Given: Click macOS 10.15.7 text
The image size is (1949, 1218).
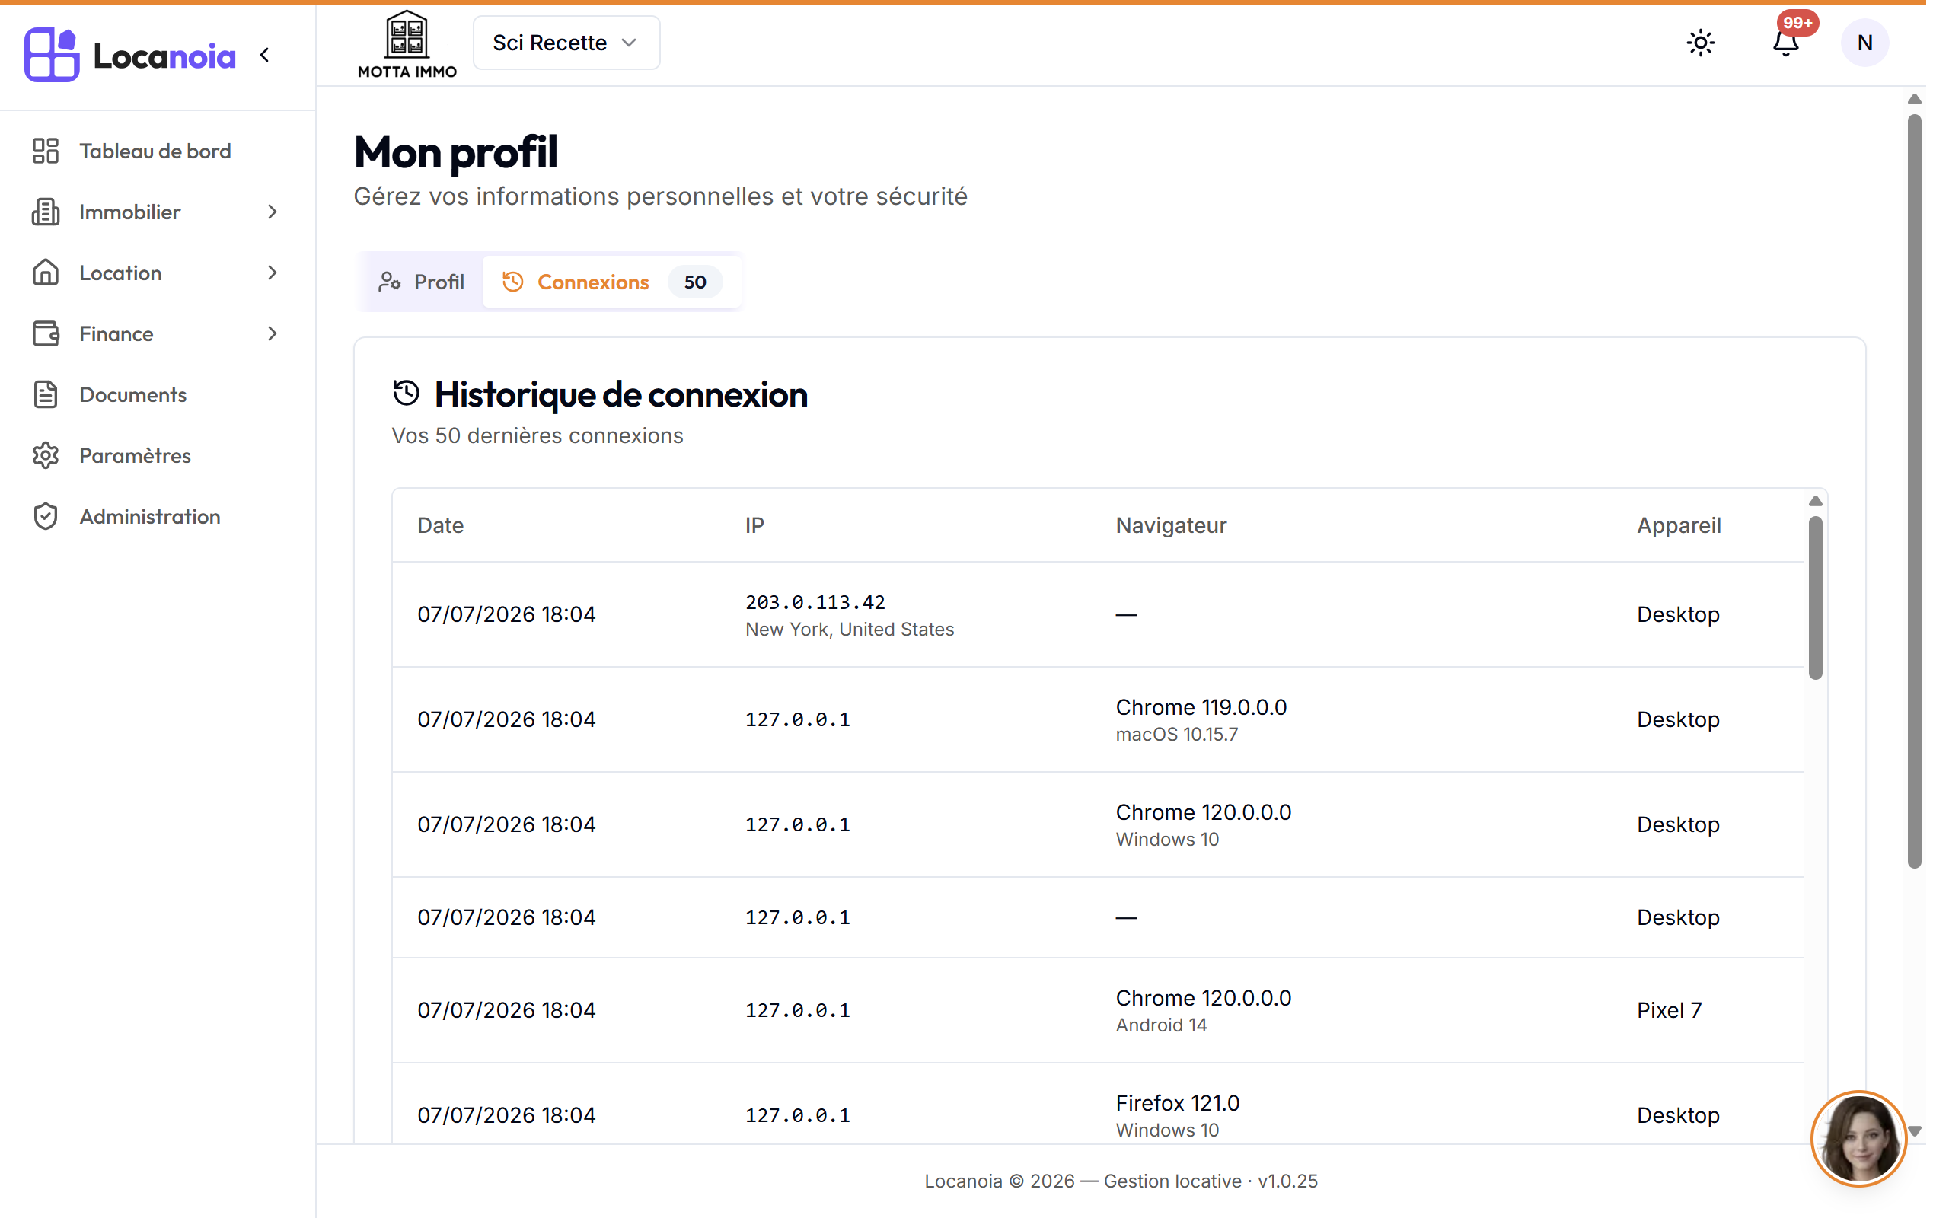Looking at the screenshot, I should [x=1177, y=735].
